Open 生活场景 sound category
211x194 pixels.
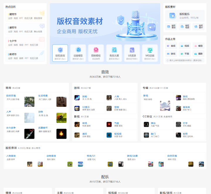coord(43,96)
